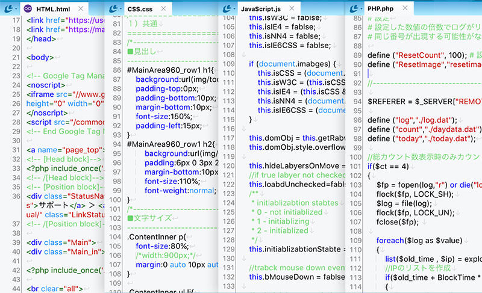Close the JavaScript.js tab

coord(291,8)
